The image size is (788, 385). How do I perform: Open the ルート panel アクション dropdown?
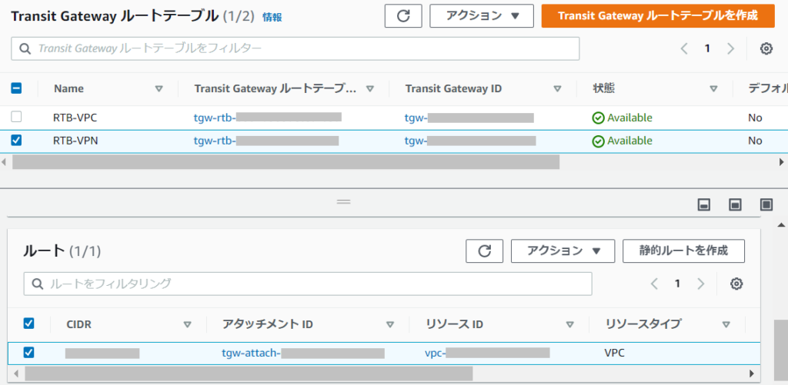(x=563, y=251)
